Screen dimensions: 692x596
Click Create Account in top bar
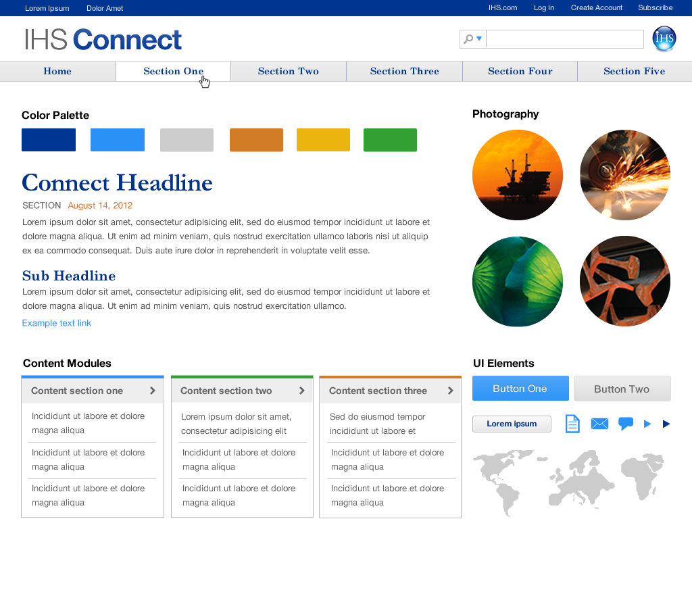click(596, 7)
